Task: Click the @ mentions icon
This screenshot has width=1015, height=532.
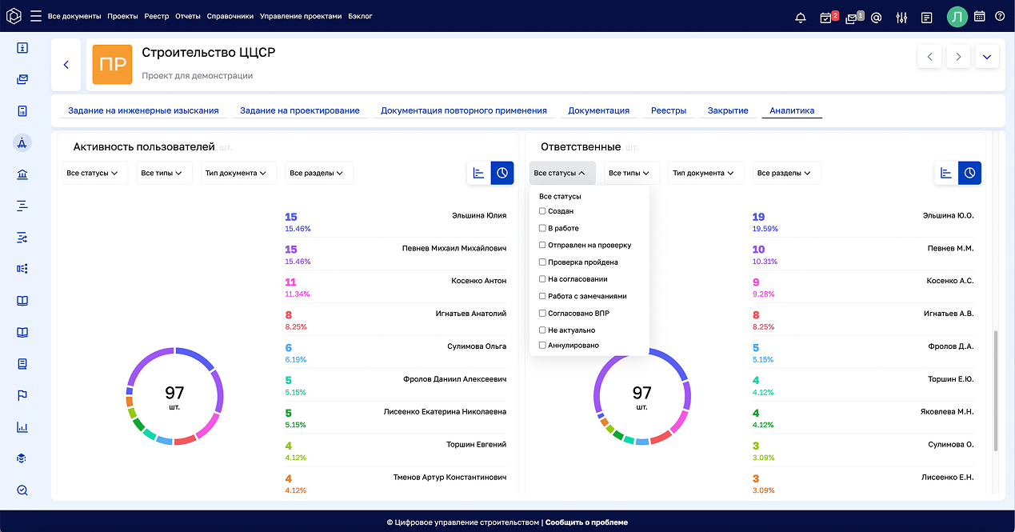Action: click(877, 17)
